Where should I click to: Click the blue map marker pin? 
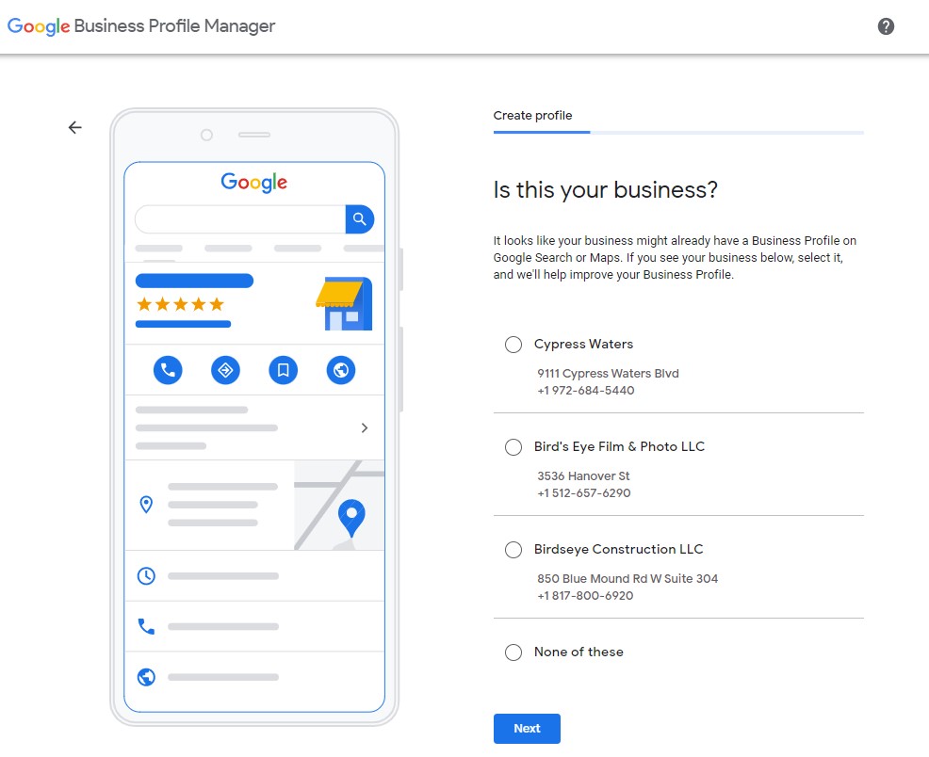tap(351, 518)
